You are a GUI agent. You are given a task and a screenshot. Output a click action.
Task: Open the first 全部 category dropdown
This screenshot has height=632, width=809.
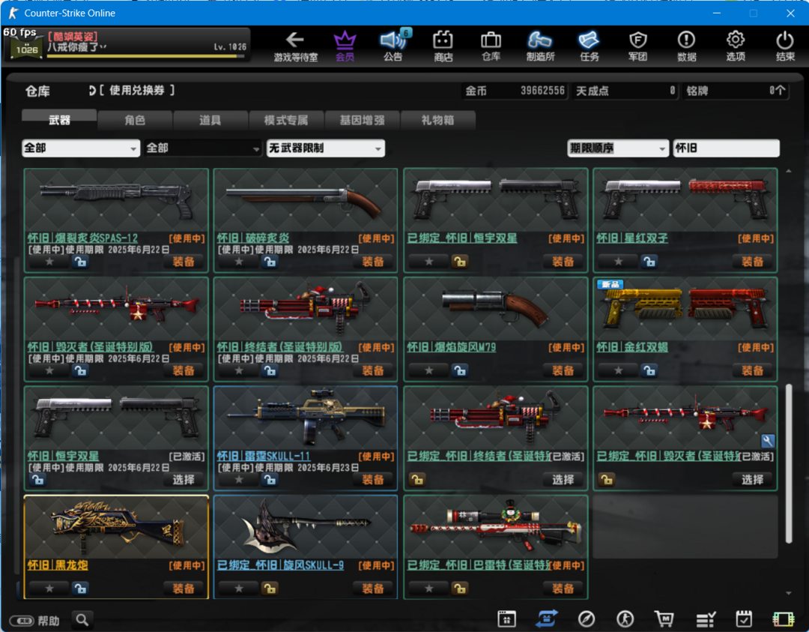coord(81,148)
